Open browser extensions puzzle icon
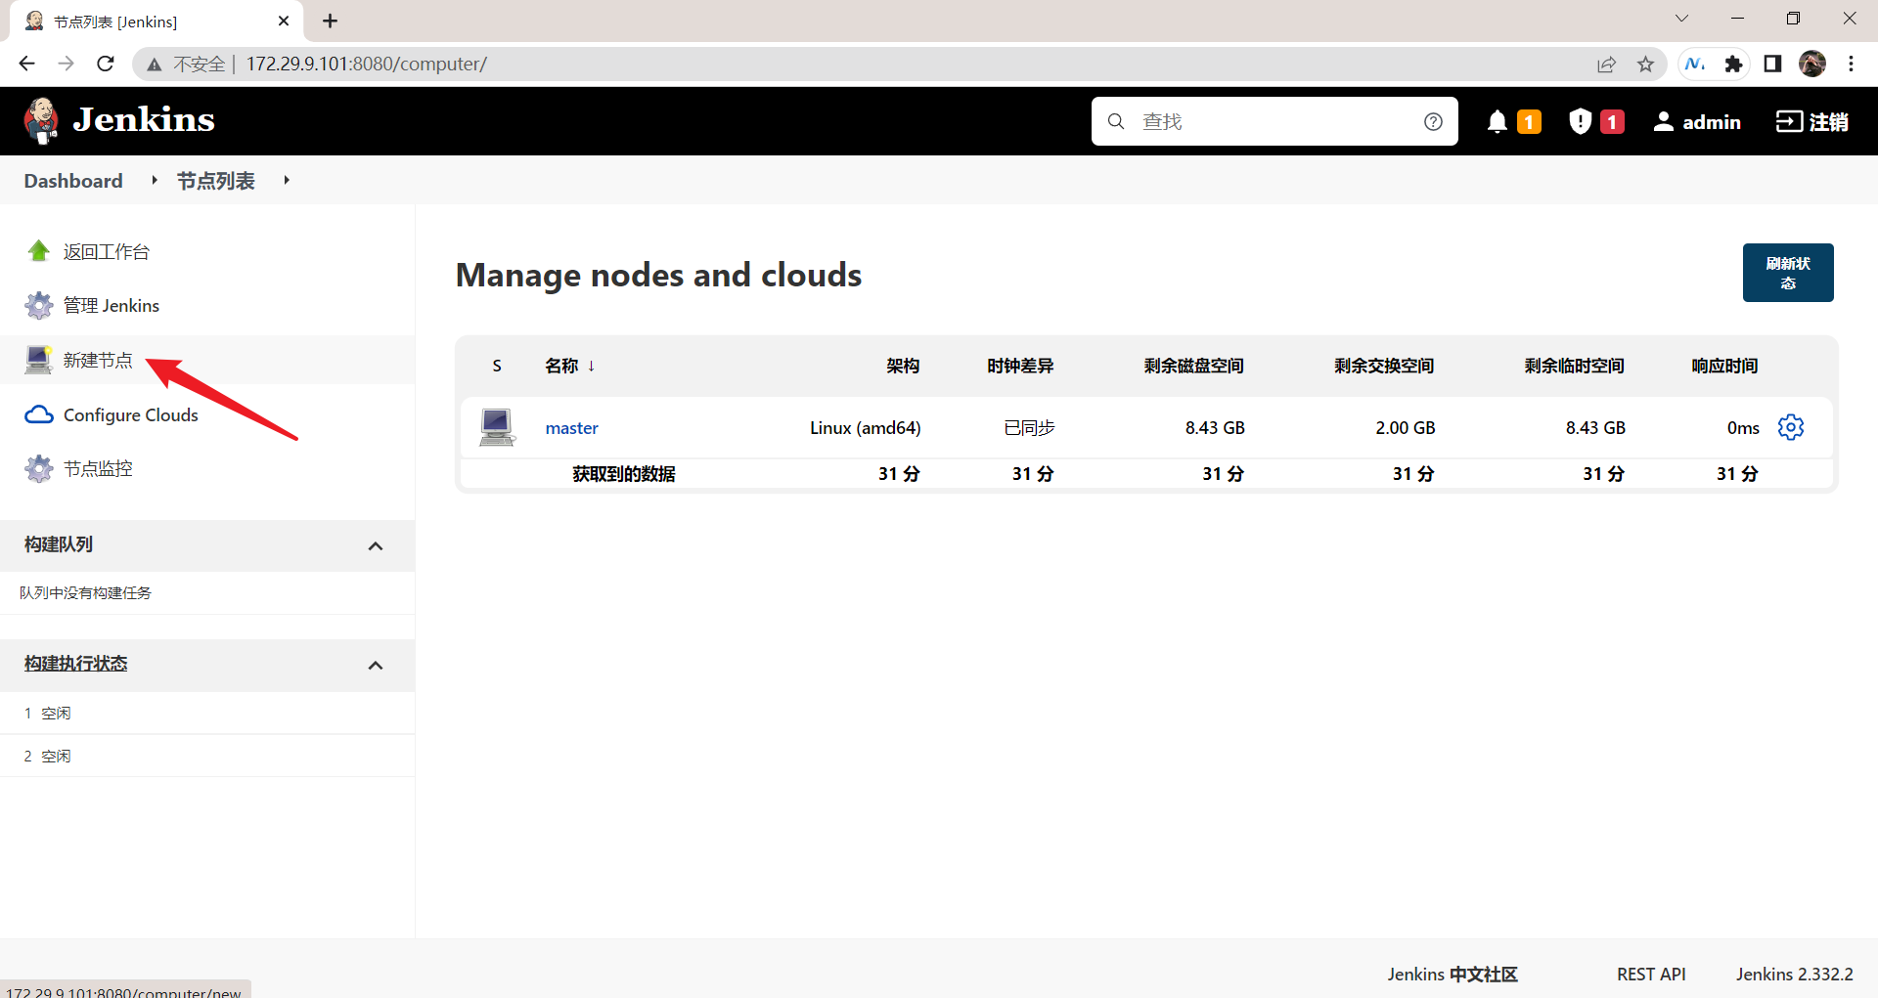1878x998 pixels. click(x=1733, y=65)
